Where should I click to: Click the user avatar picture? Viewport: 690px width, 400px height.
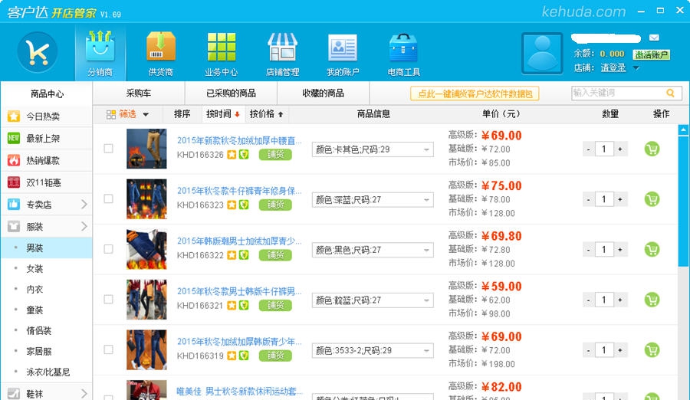pos(542,53)
